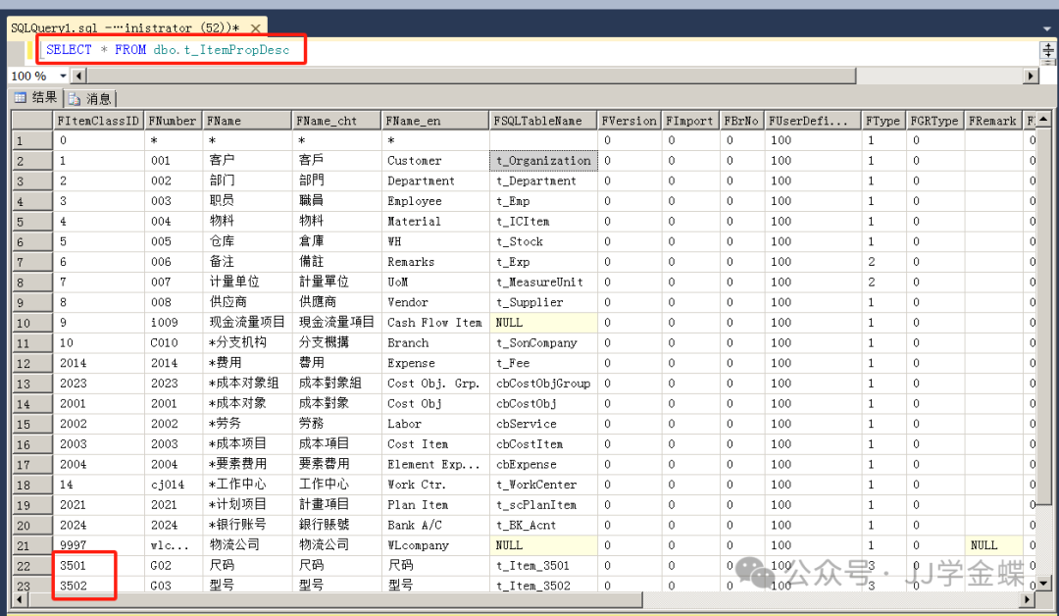Click the results grid scroll left arrow
Image resolution: width=1059 pixels, height=616 pixels.
click(x=21, y=600)
